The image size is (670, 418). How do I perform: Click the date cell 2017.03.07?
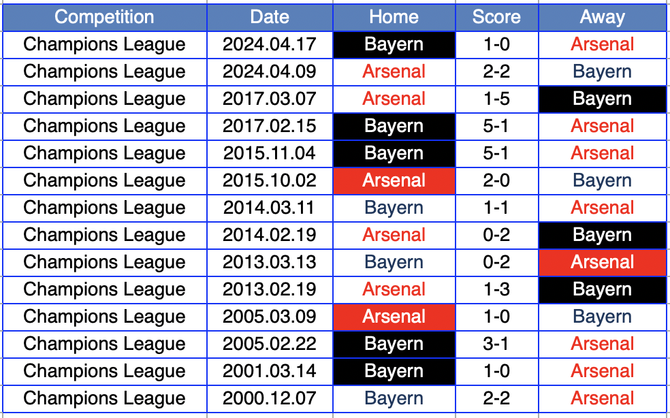(270, 99)
